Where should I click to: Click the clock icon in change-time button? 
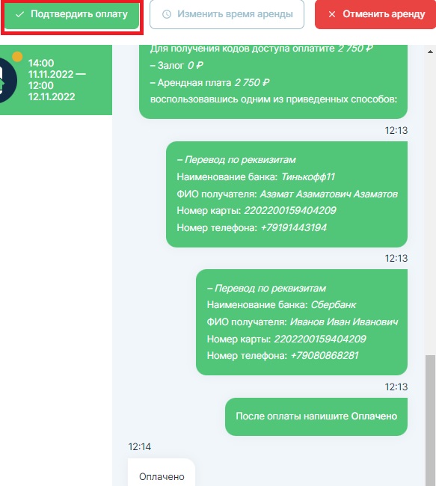coord(167,14)
